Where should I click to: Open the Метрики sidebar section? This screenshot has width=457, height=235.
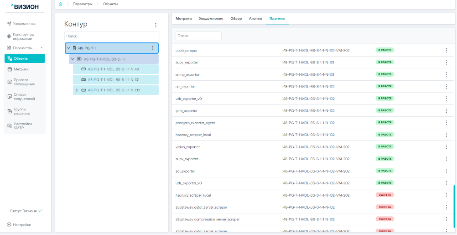point(21,69)
